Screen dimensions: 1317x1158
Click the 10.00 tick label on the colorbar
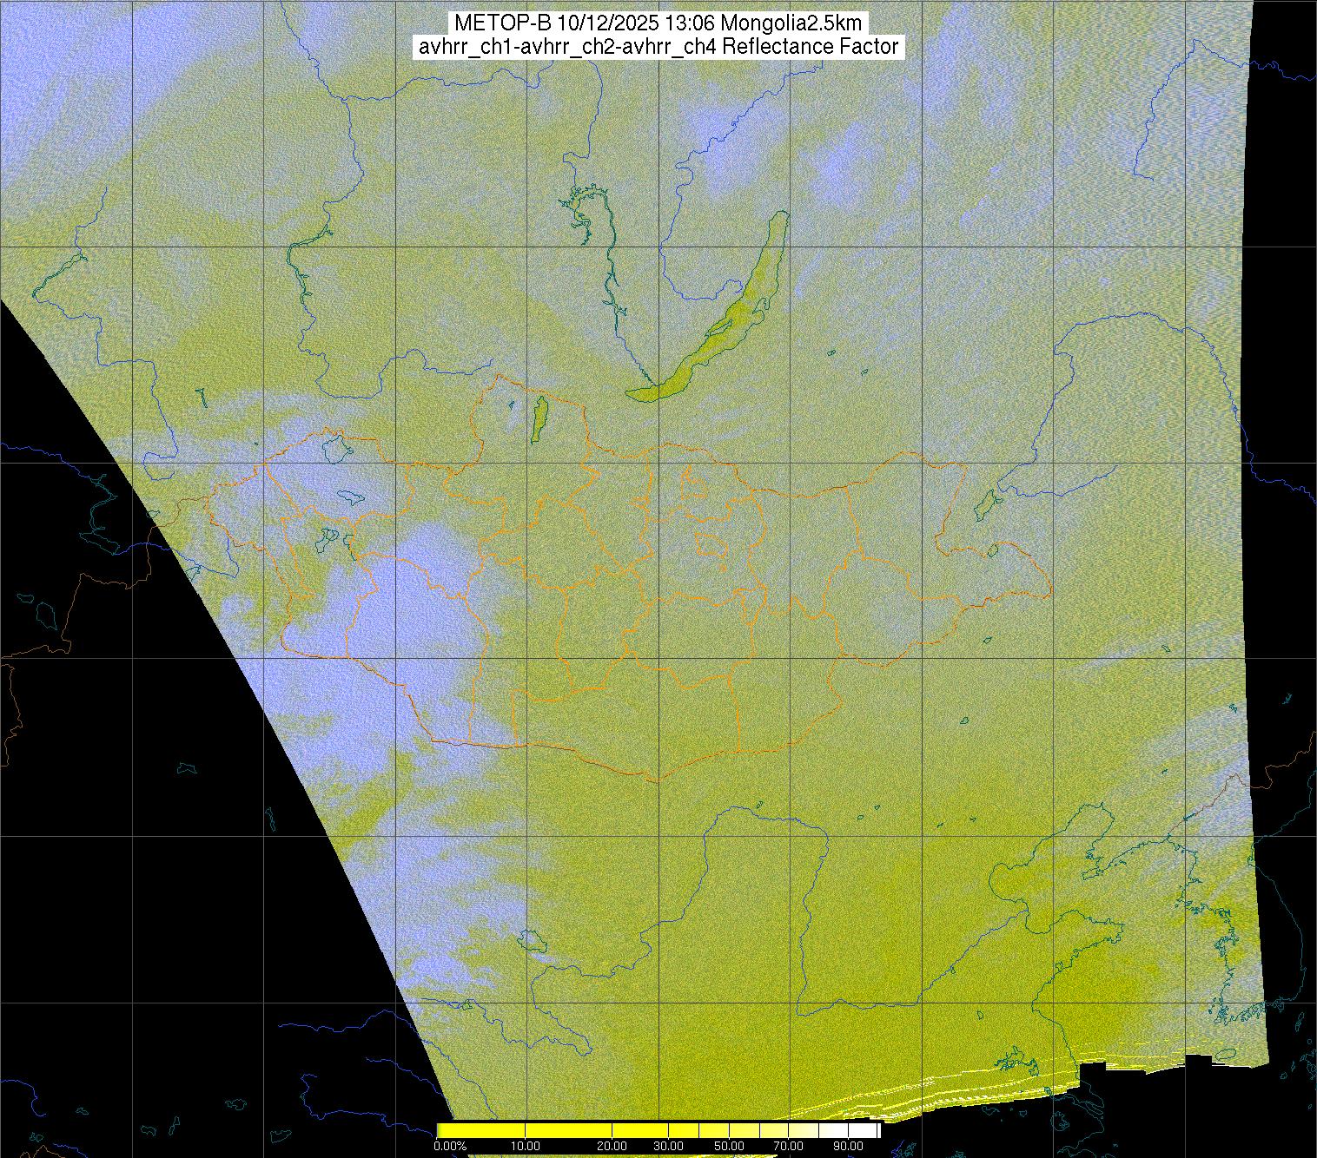[x=526, y=1147]
